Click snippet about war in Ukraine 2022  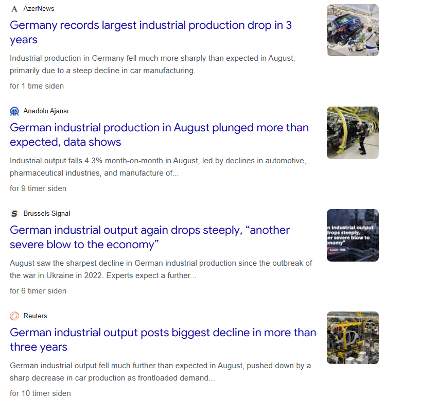point(161,269)
